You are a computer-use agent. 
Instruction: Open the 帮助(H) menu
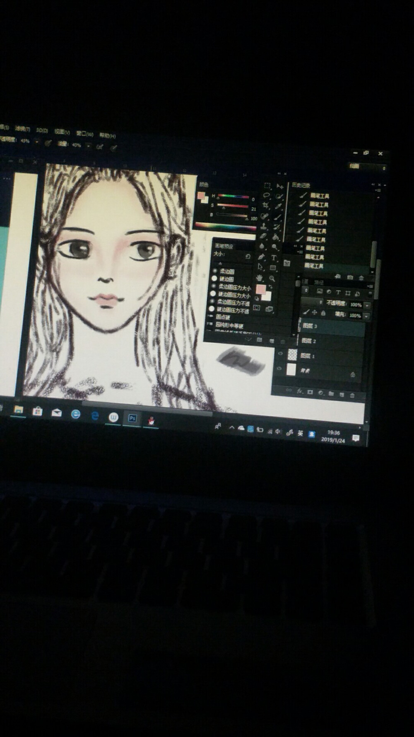[107, 135]
